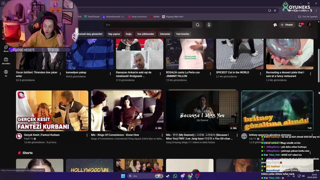Viewport: 320px width, 180px height.
Task: Open the account avatar menu
Action: (309, 25)
